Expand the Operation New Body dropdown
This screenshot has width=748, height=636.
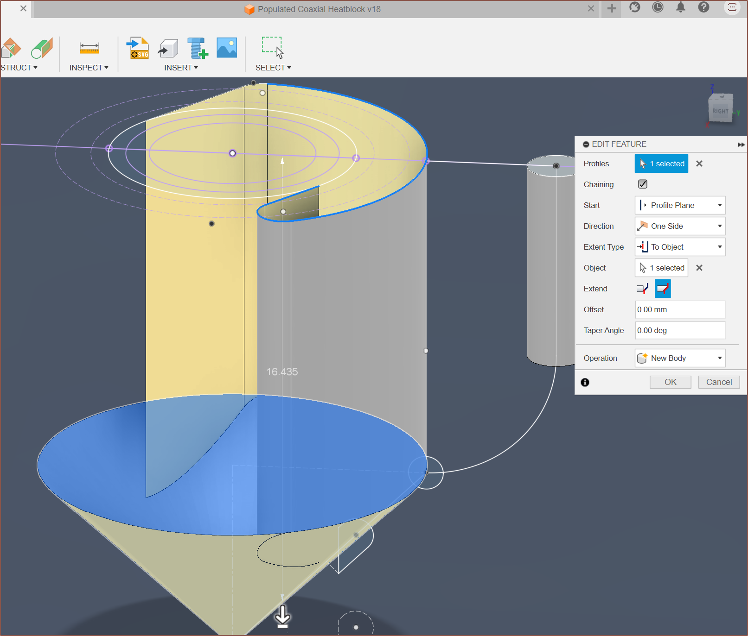click(x=680, y=358)
